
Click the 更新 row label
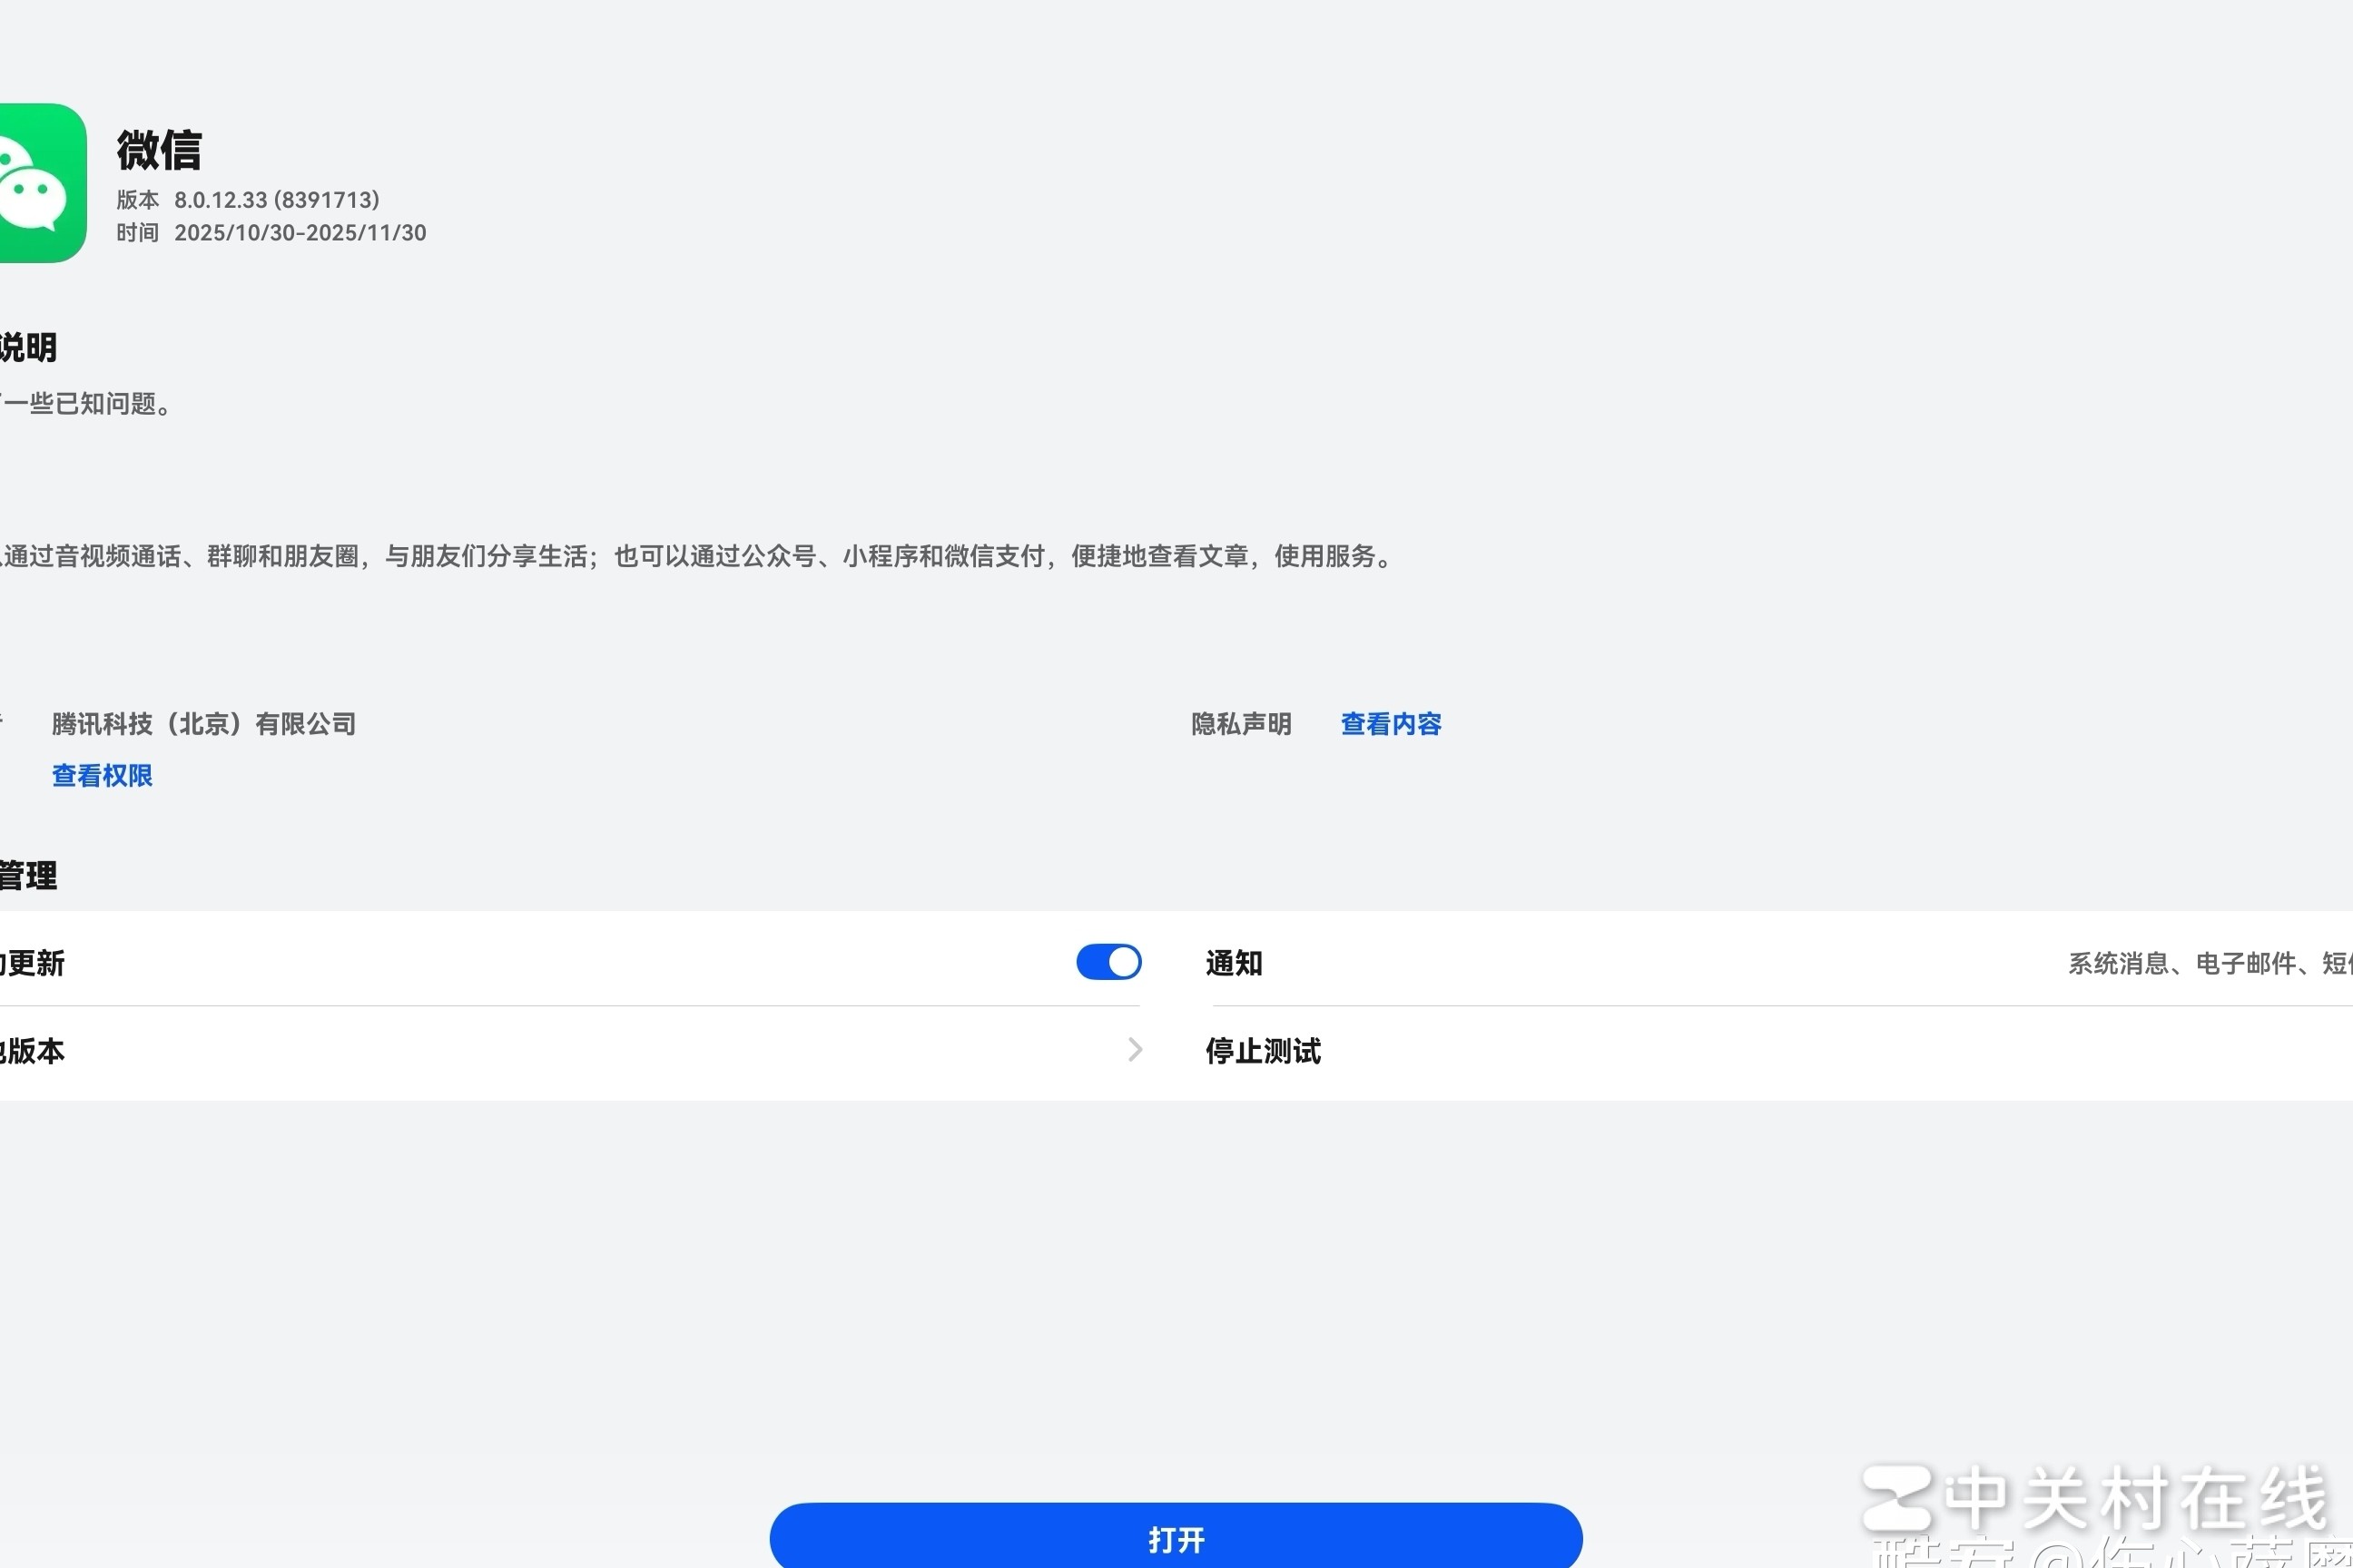[32, 963]
